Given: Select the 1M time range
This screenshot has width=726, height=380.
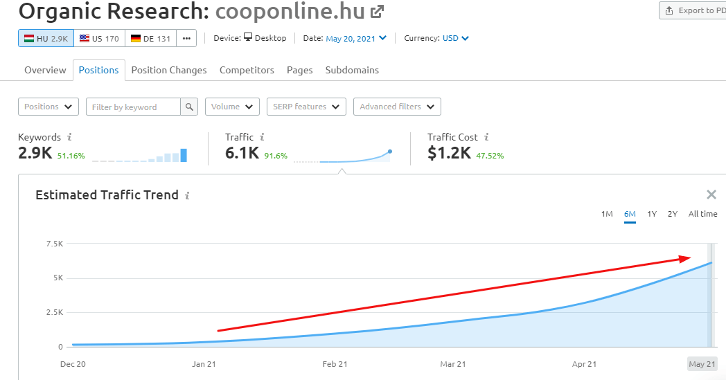Looking at the screenshot, I should 607,214.
